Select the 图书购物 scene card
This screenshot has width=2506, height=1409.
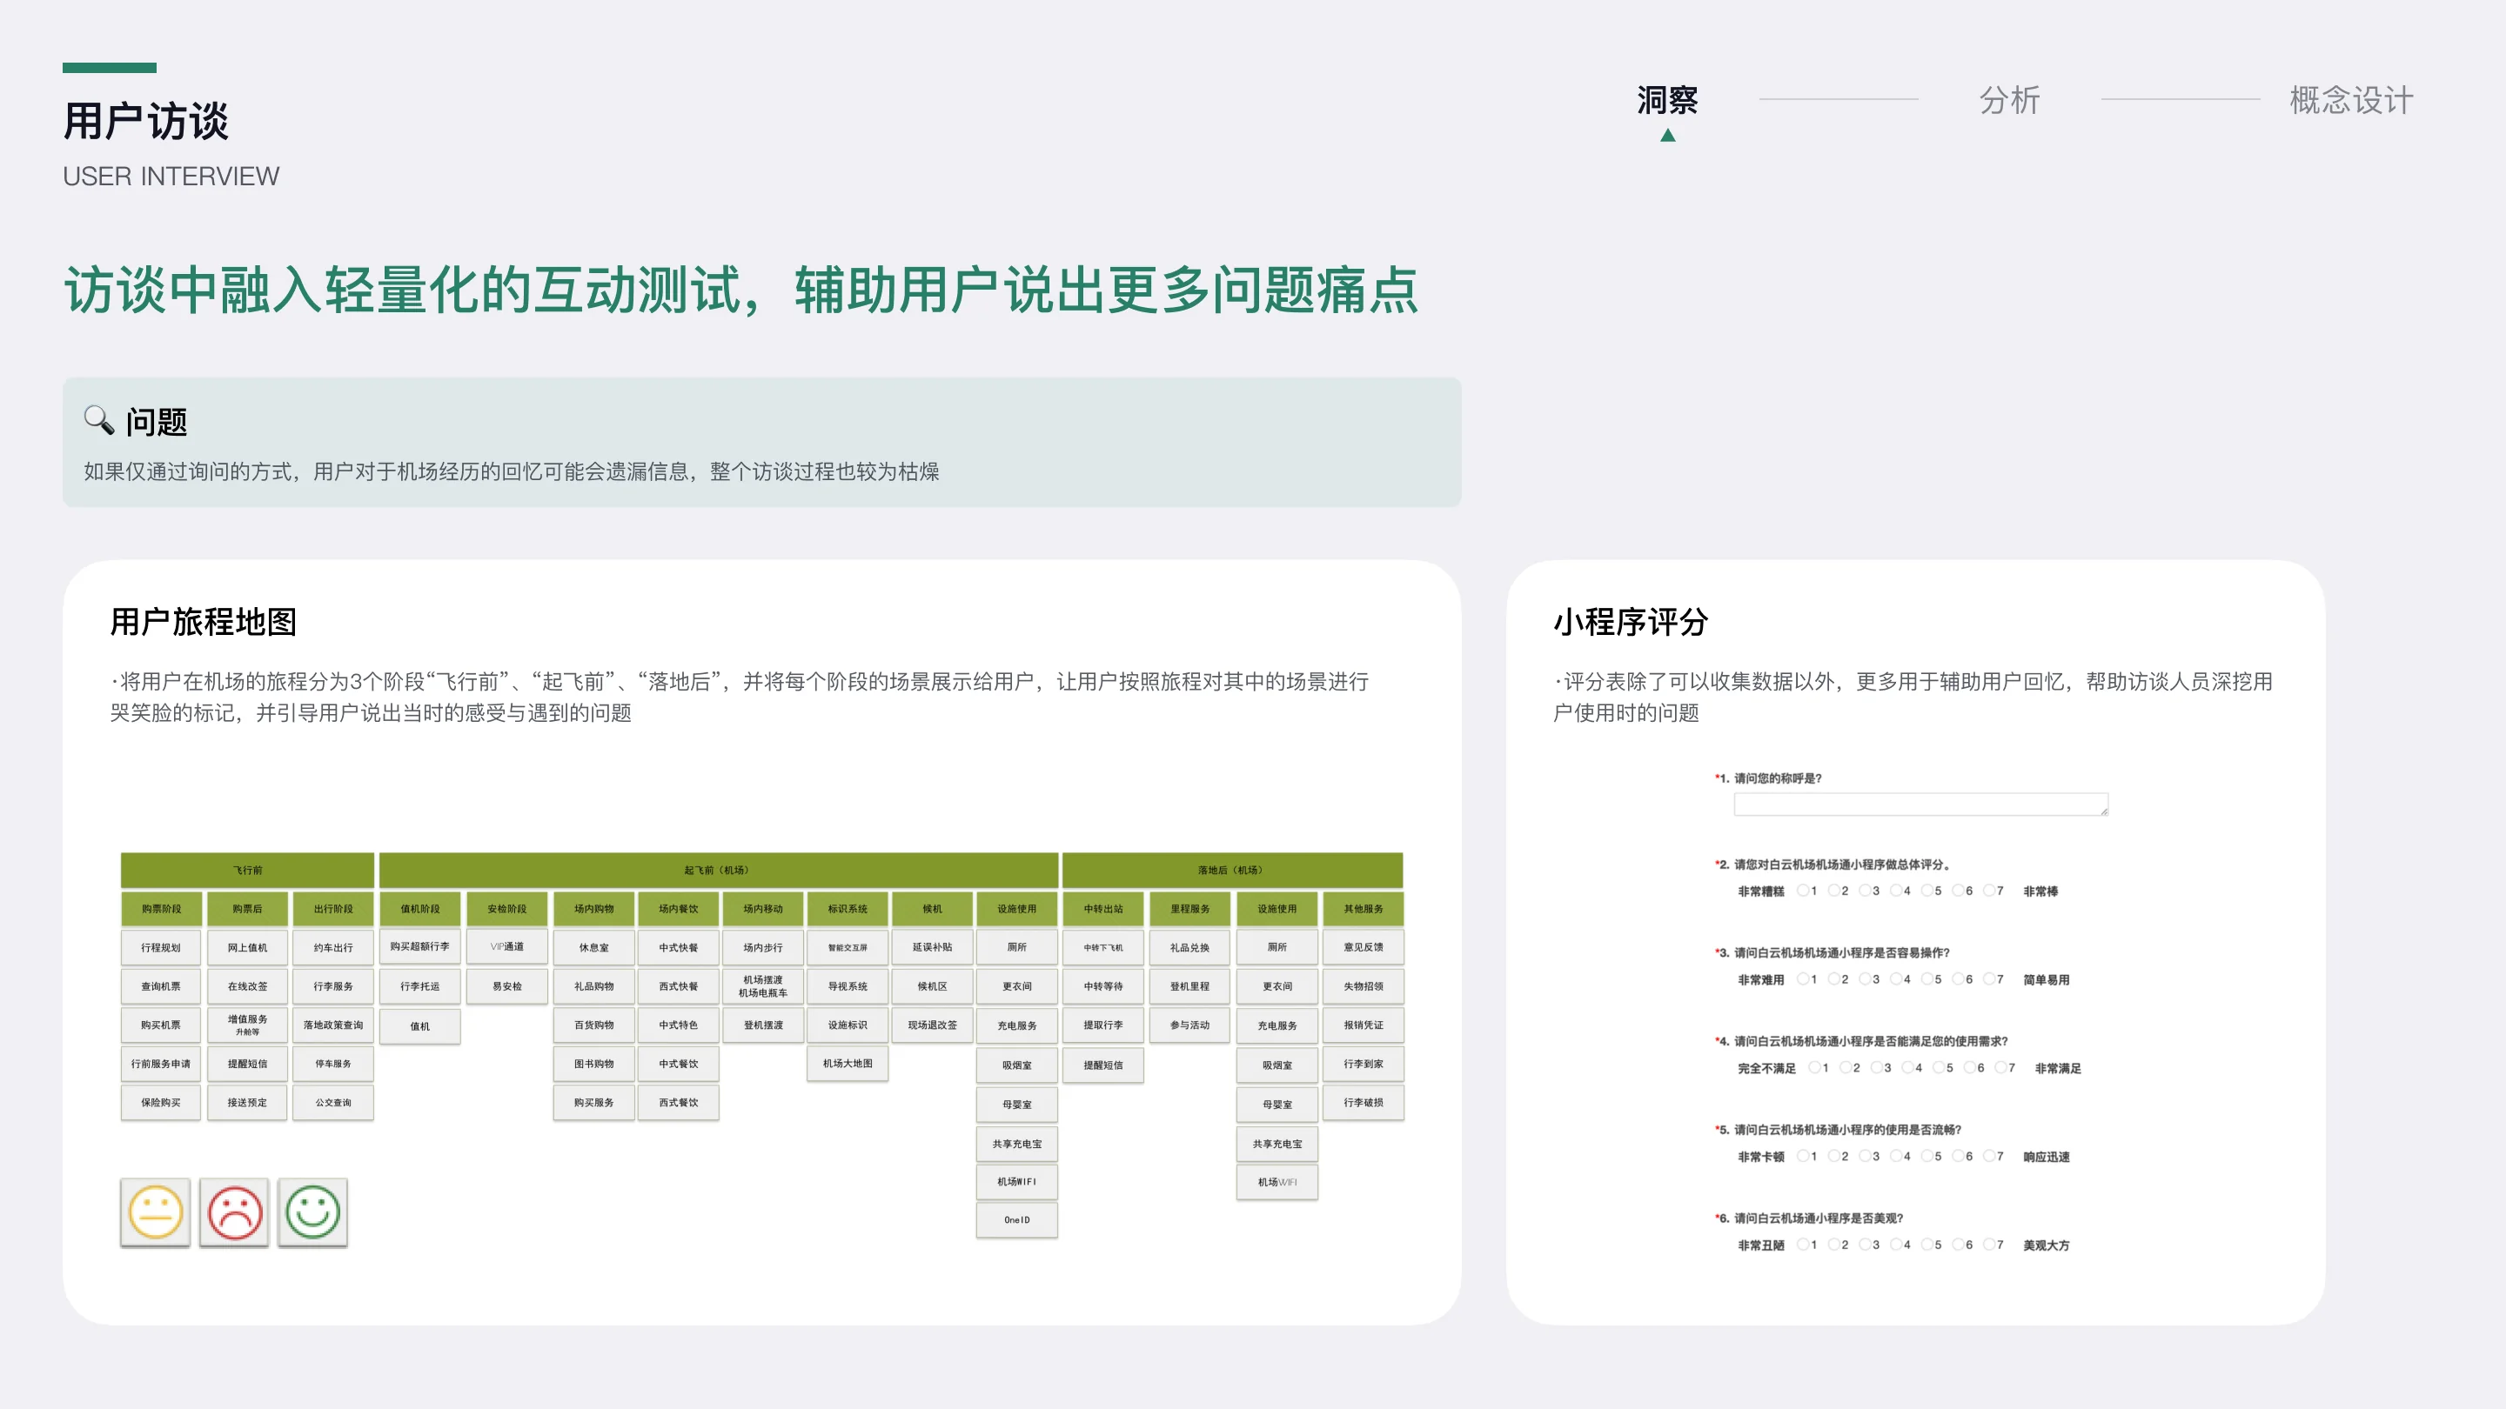(593, 1064)
